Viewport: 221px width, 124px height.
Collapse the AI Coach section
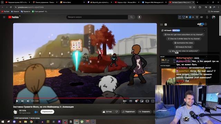[x=204, y=30]
